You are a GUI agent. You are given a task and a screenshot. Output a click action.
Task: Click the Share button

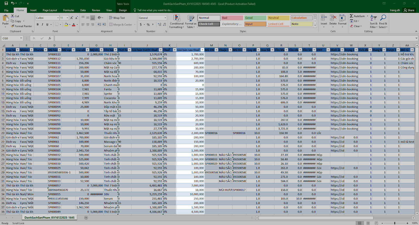point(409,10)
